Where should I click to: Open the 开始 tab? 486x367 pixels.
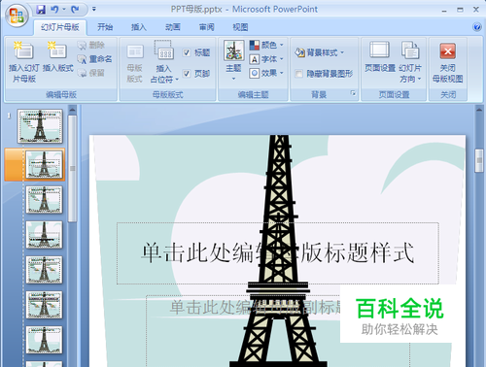[105, 27]
